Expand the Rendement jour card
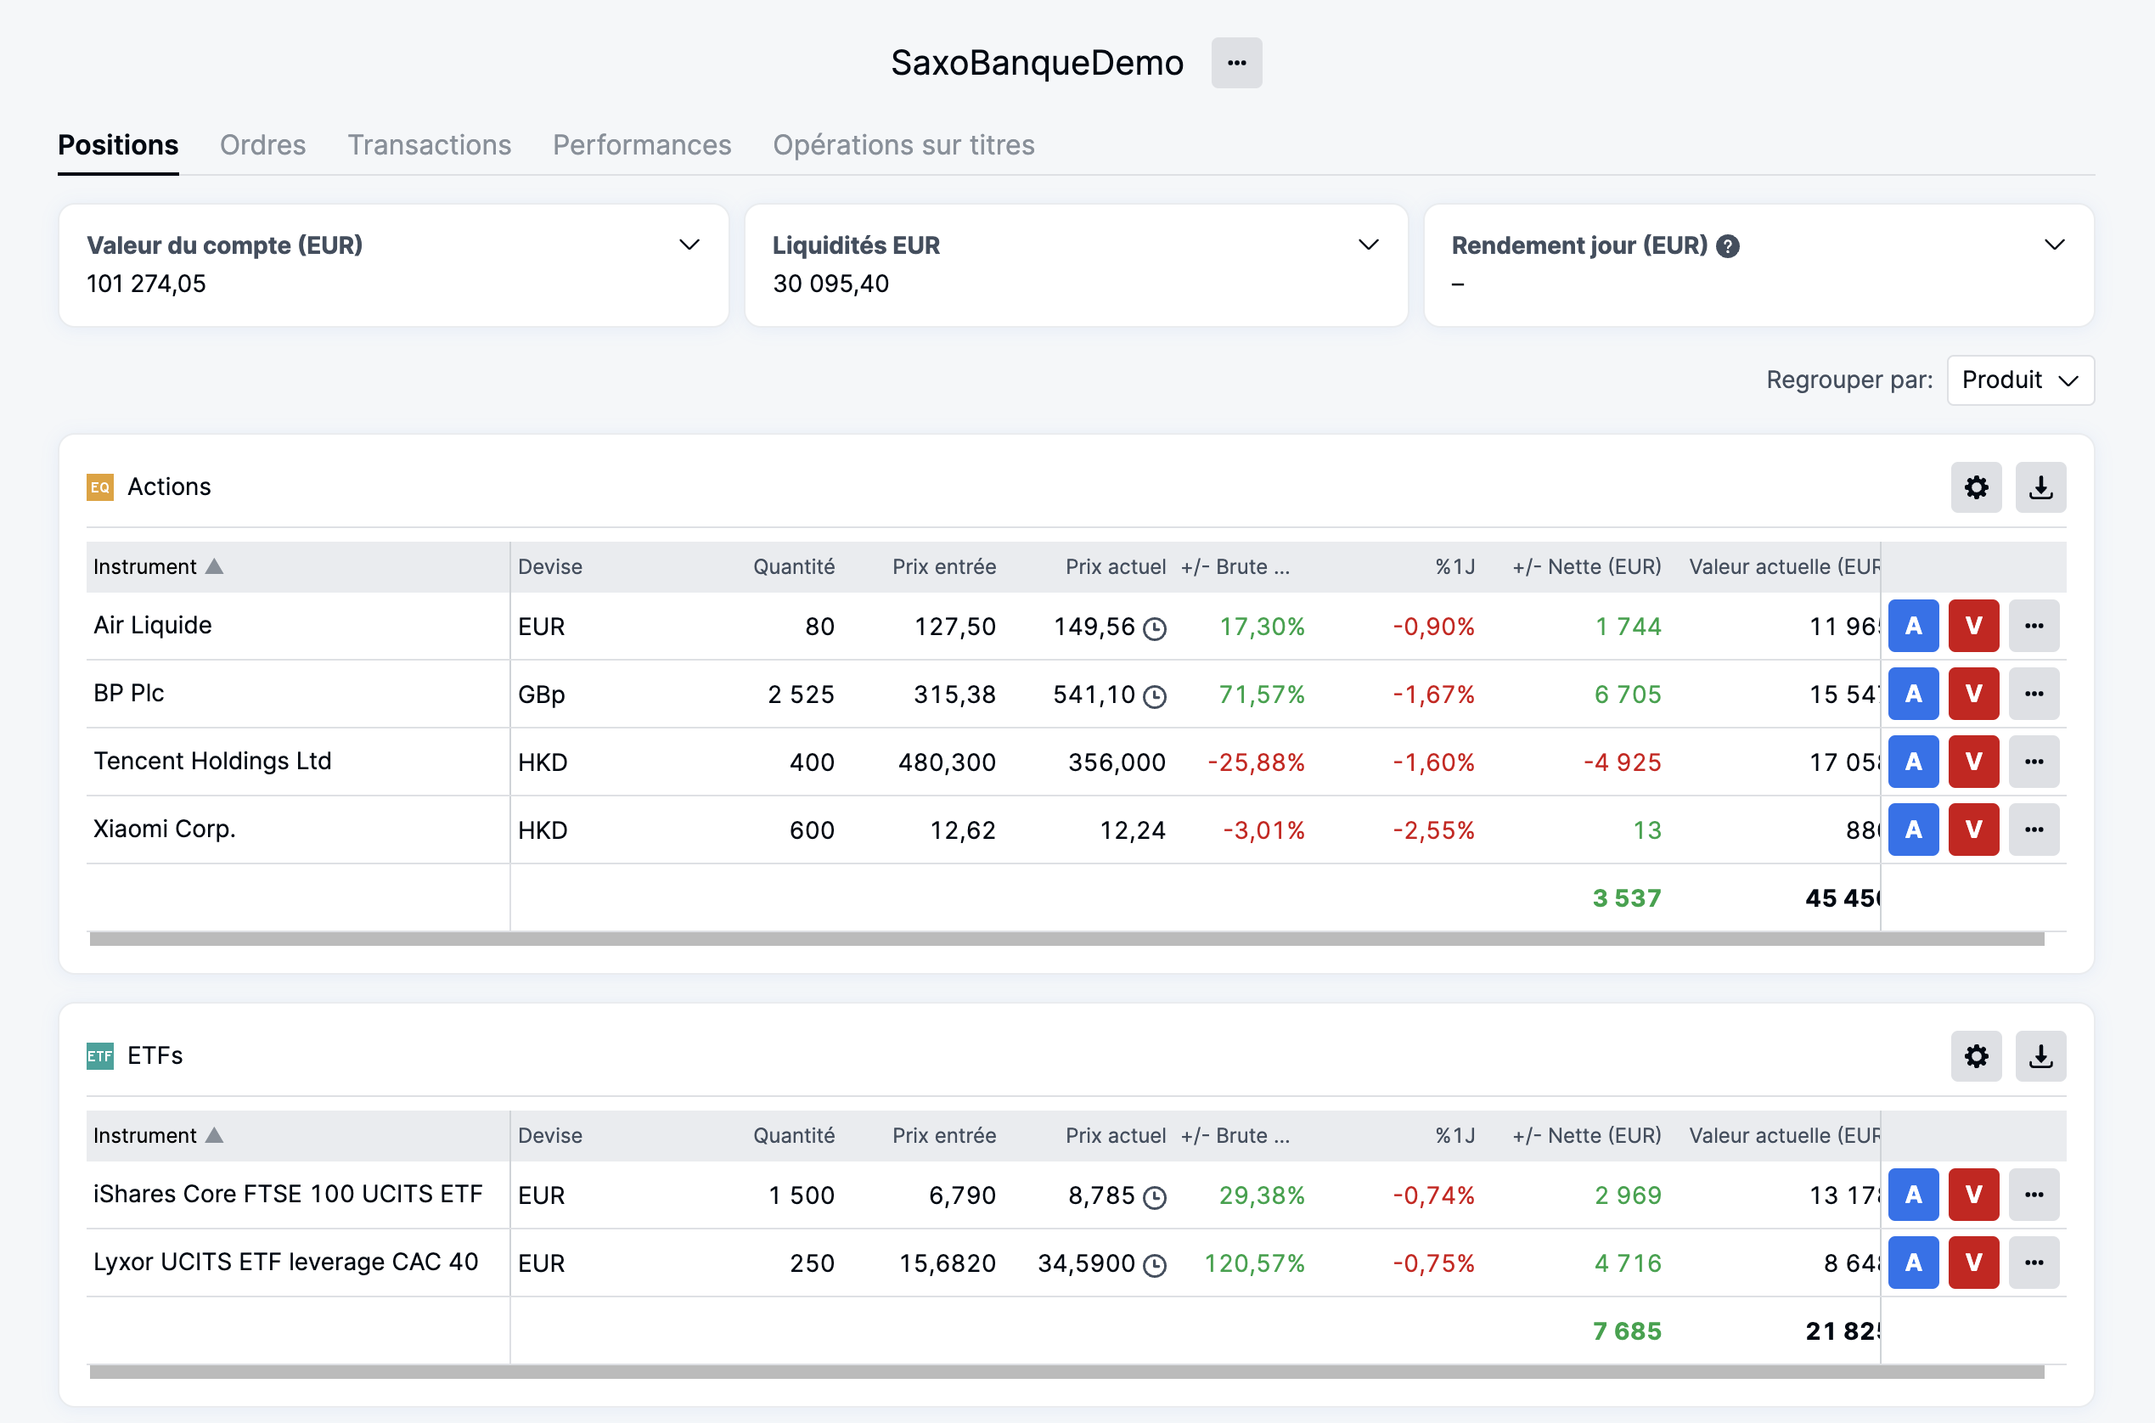Image resolution: width=2155 pixels, height=1423 pixels. click(x=2054, y=245)
